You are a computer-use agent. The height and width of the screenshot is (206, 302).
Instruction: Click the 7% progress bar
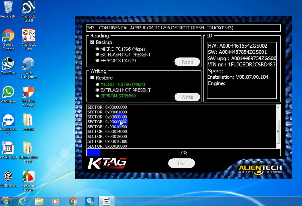click(184, 153)
